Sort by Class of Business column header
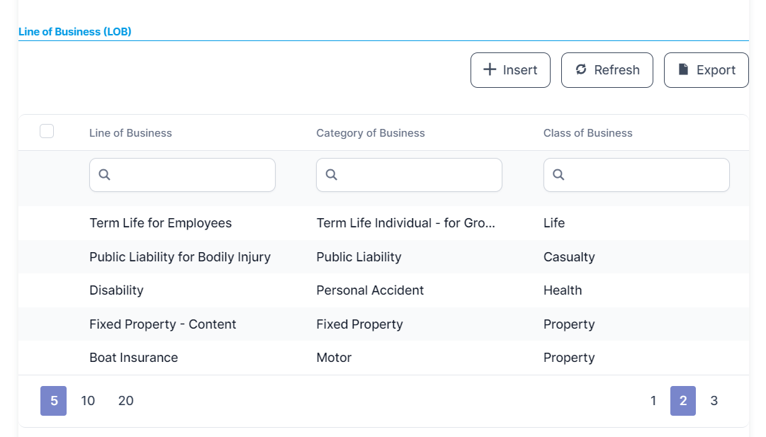This screenshot has width=766, height=437. (587, 133)
